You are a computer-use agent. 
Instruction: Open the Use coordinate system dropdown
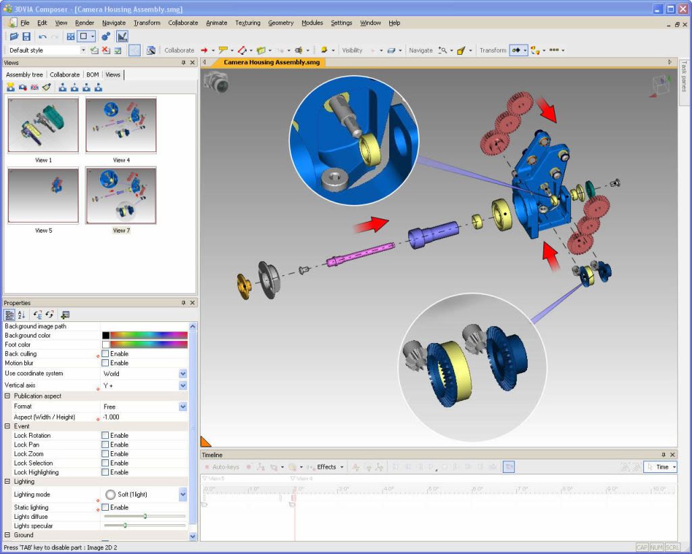point(182,373)
